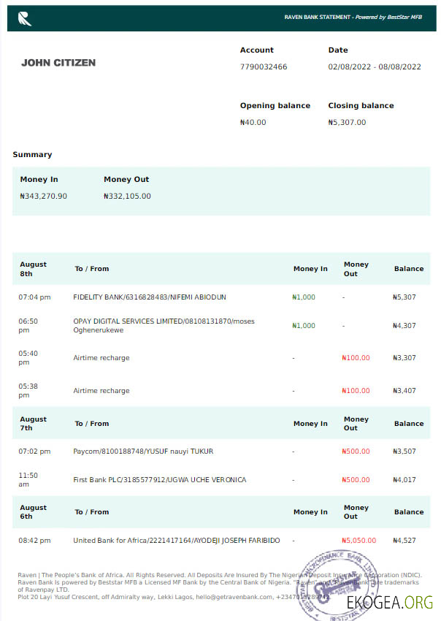Select First Bank PLC/UGWA UCHE VERONICA transaction
441x621 pixels.
coord(160,479)
